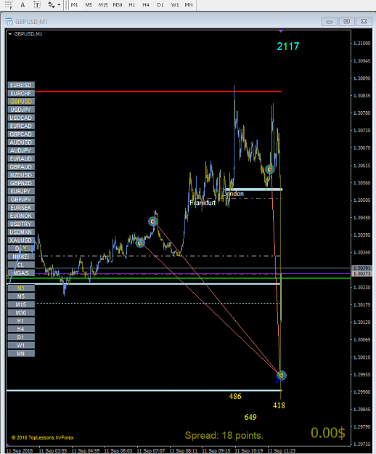
Task: Open the USDCAD symbol button
Action: click(x=21, y=118)
